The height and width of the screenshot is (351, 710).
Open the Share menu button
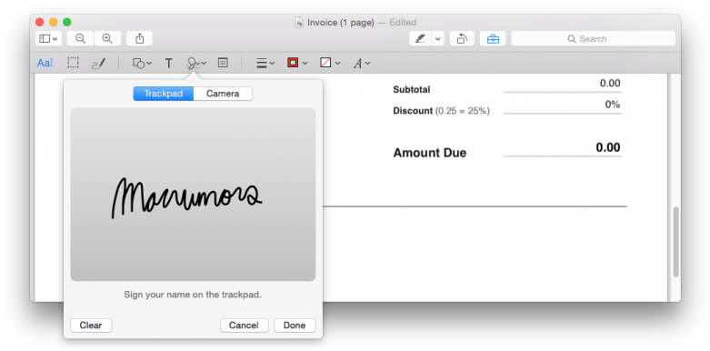click(x=139, y=39)
